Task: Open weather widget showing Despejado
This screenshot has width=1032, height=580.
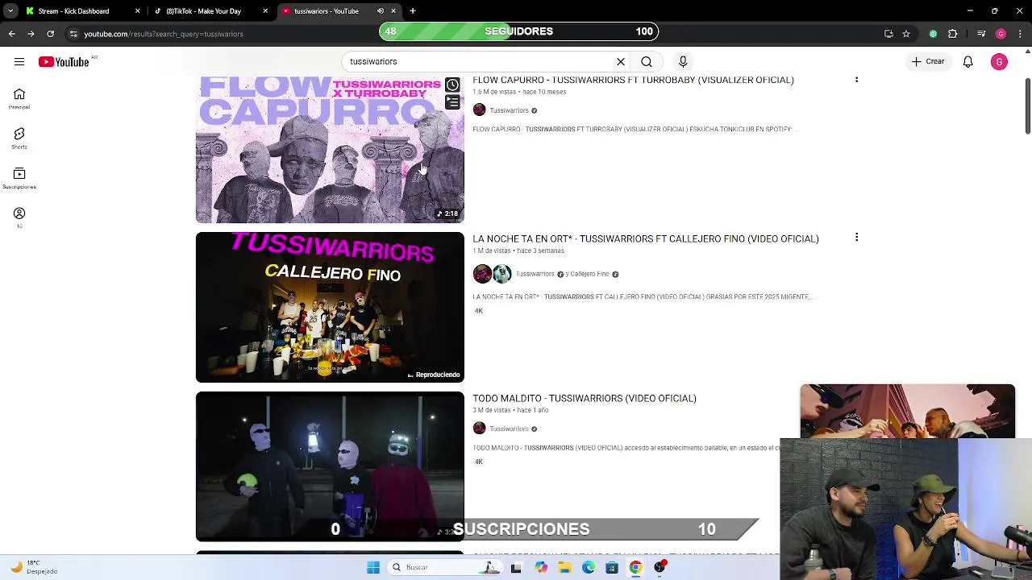Action: click(32, 567)
